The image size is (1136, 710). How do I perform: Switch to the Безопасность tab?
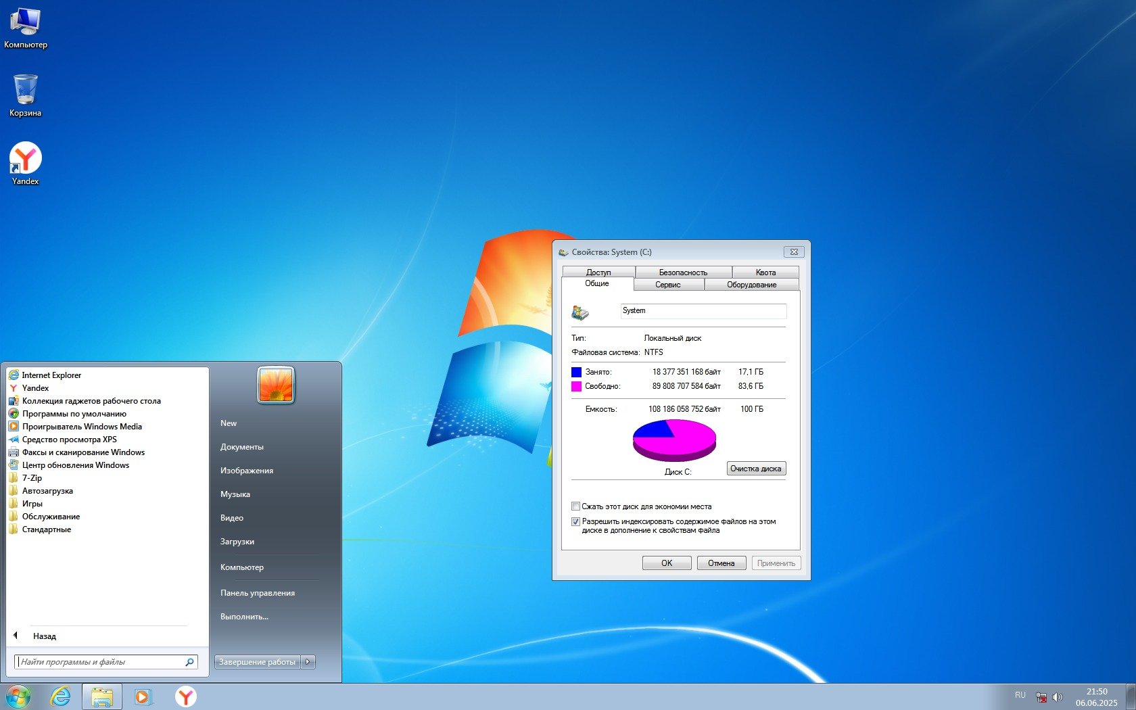pyautogui.click(x=683, y=273)
